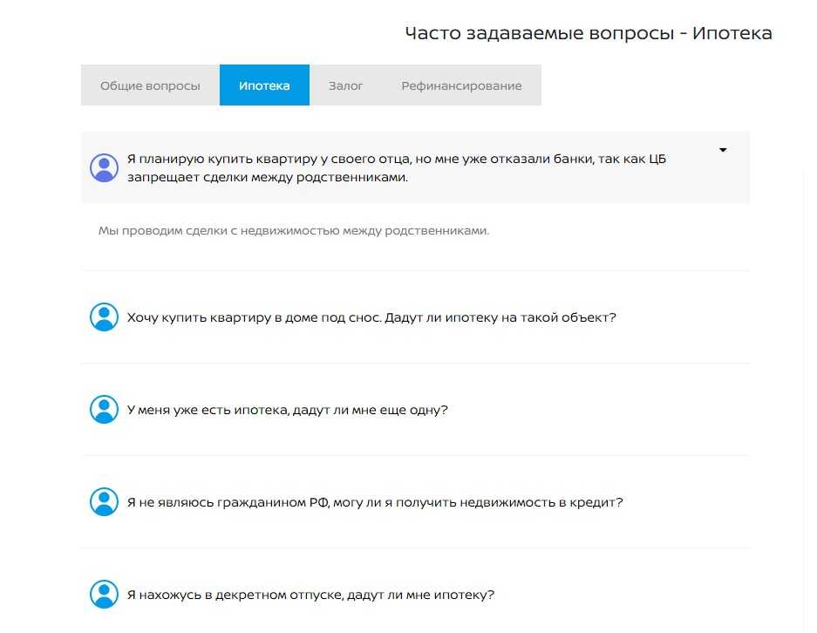Open the question about not being an РФ citizen
817x633 pixels.
point(375,502)
